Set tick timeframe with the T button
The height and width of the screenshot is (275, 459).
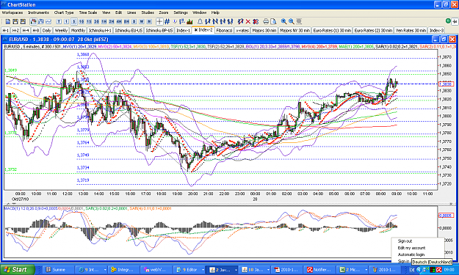point(59,21)
